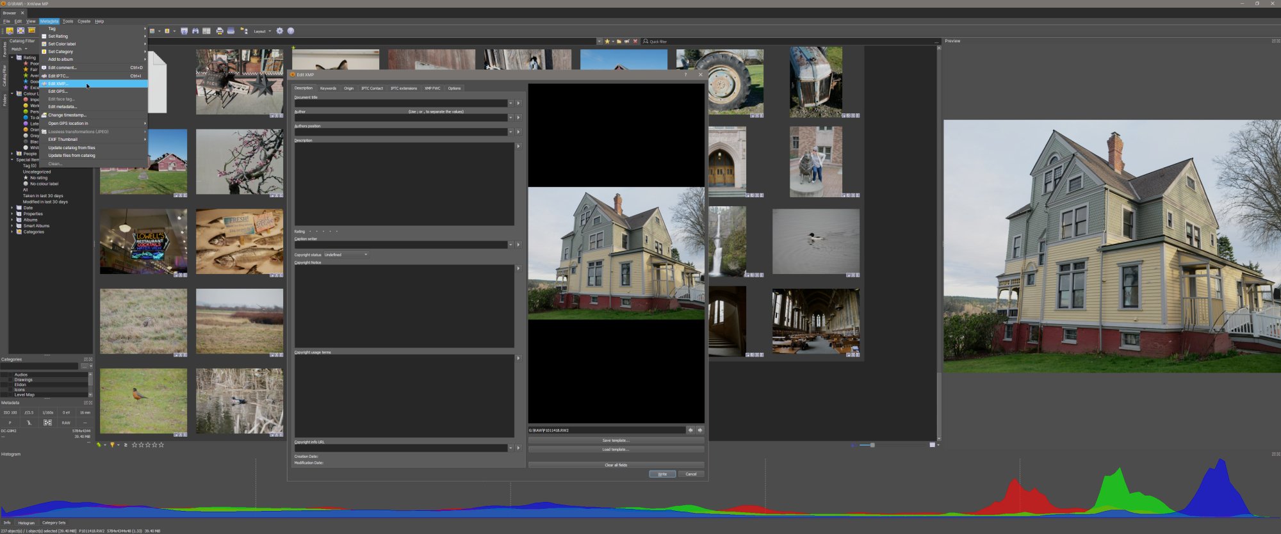
Task: Click Save template... button
Action: tap(616, 441)
